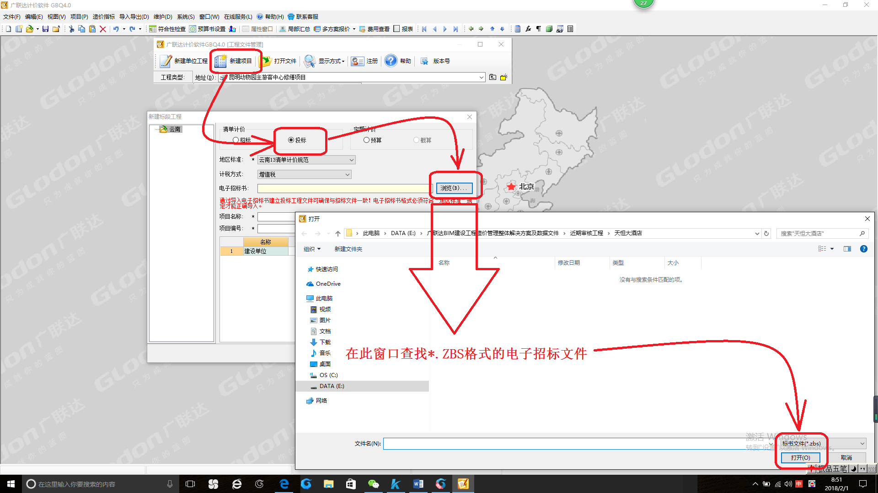Select OneDrive in navigation pane

click(323, 284)
